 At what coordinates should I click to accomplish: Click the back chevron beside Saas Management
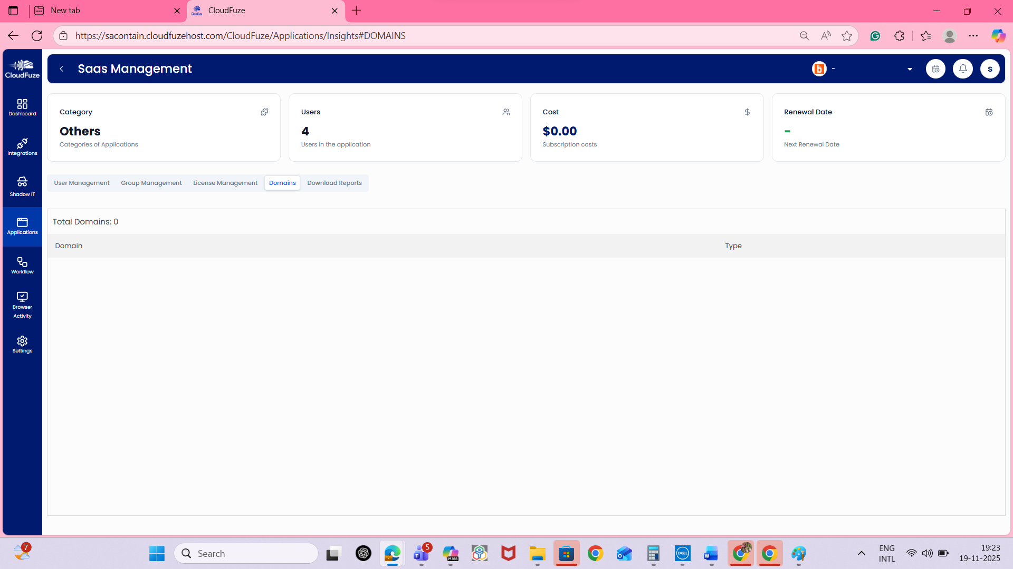tap(62, 69)
